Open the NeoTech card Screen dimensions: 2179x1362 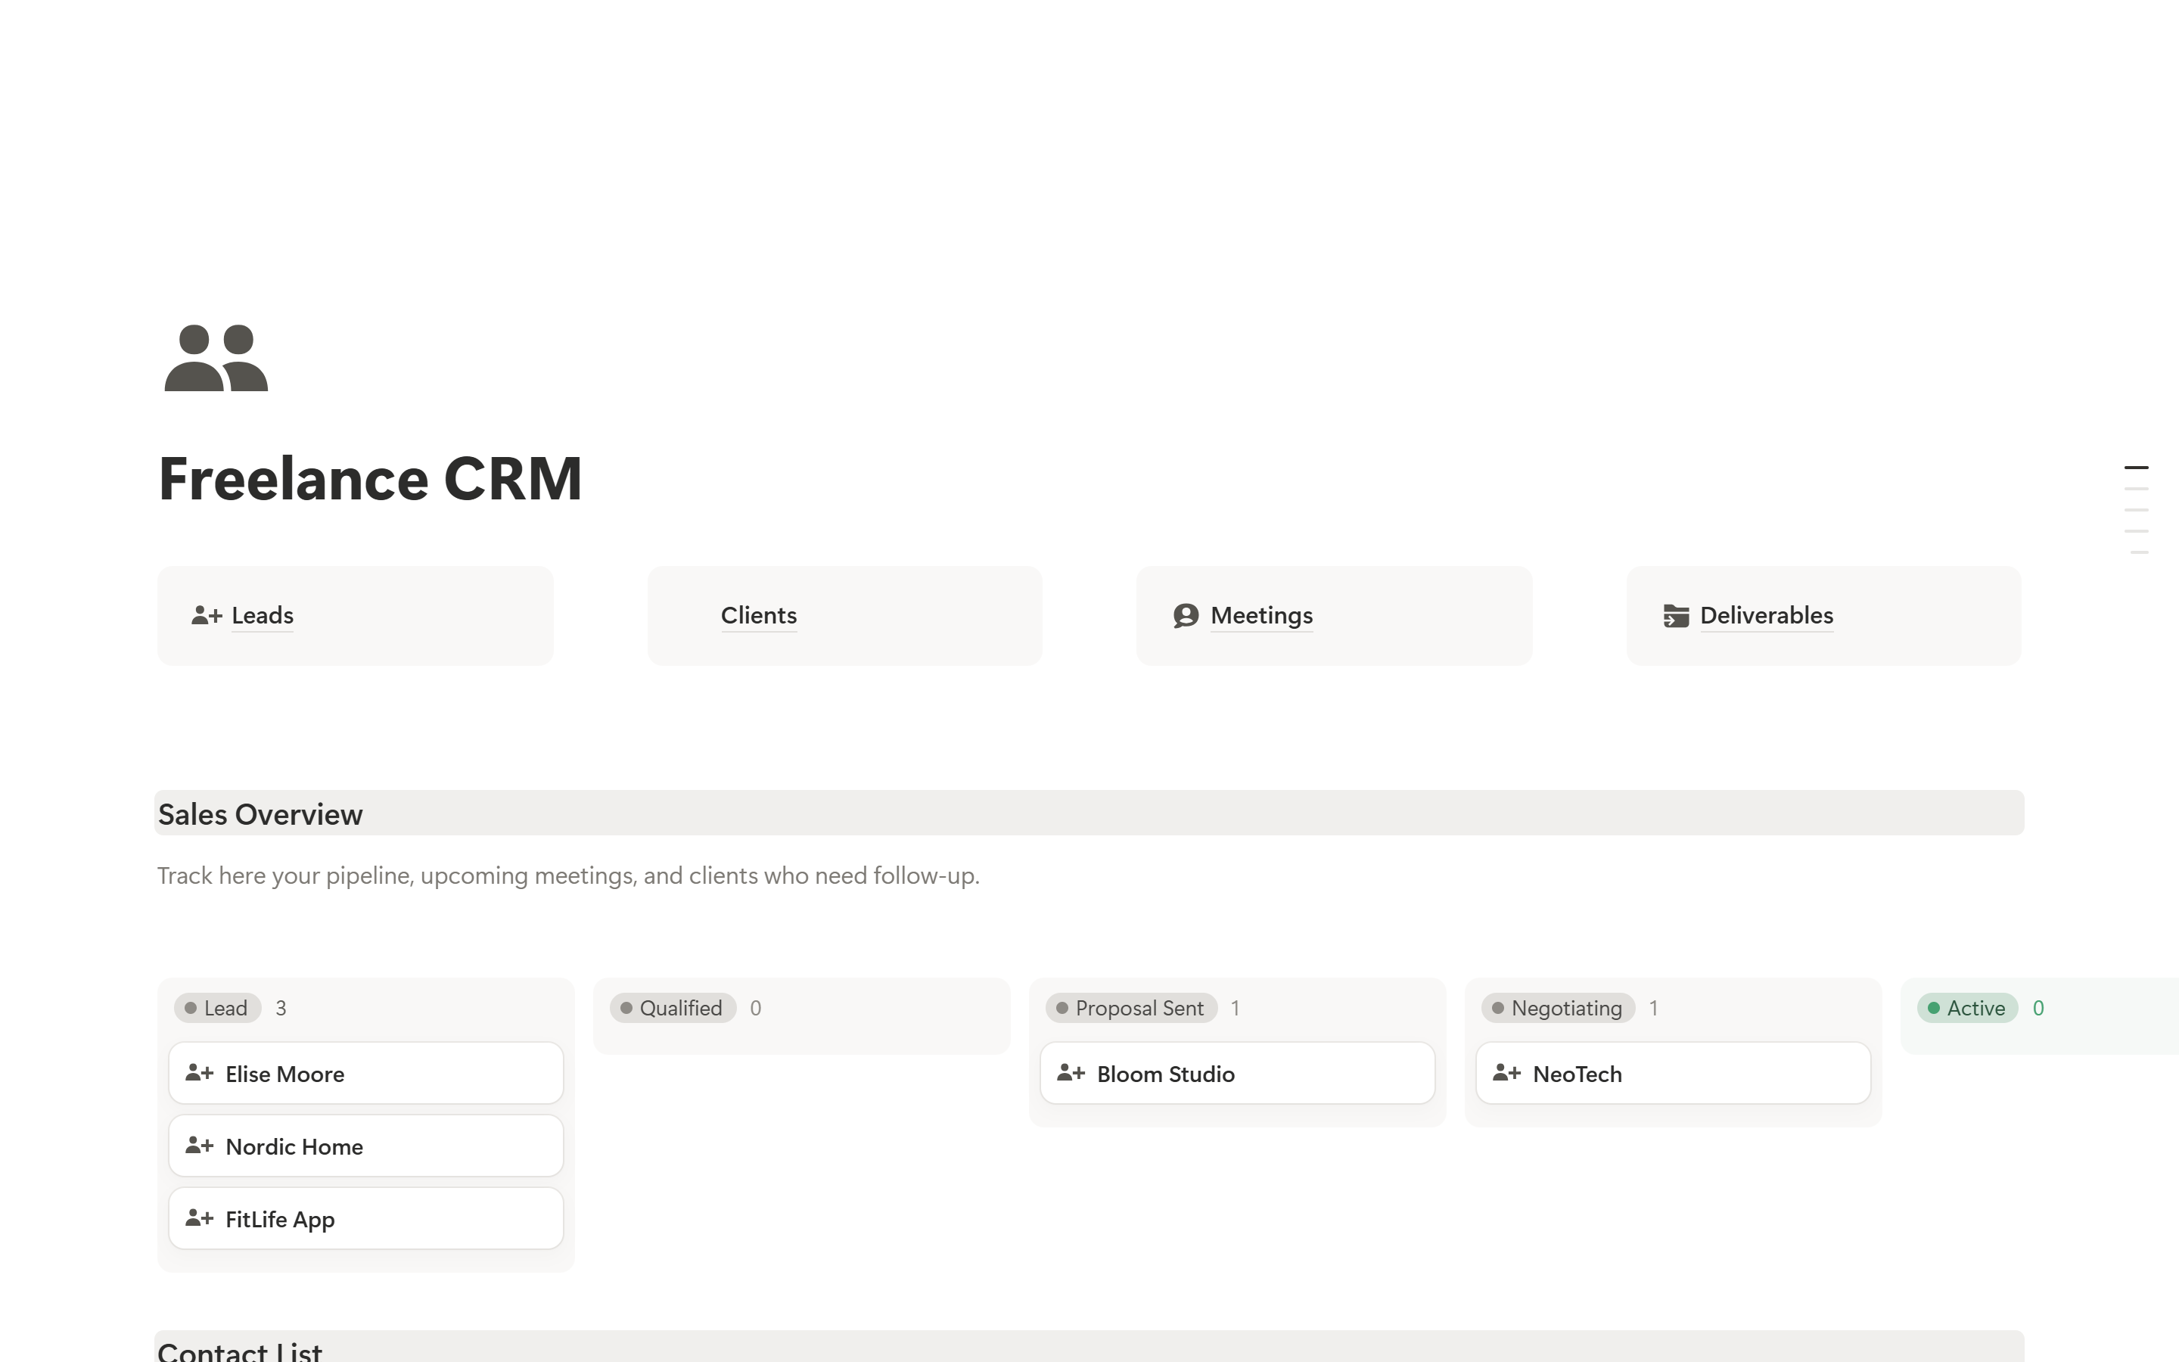pos(1673,1073)
